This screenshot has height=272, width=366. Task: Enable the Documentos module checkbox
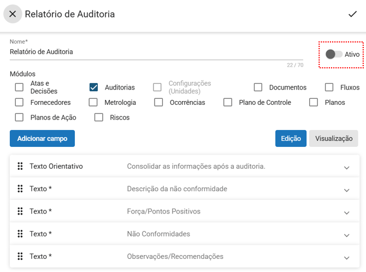pyautogui.click(x=258, y=87)
